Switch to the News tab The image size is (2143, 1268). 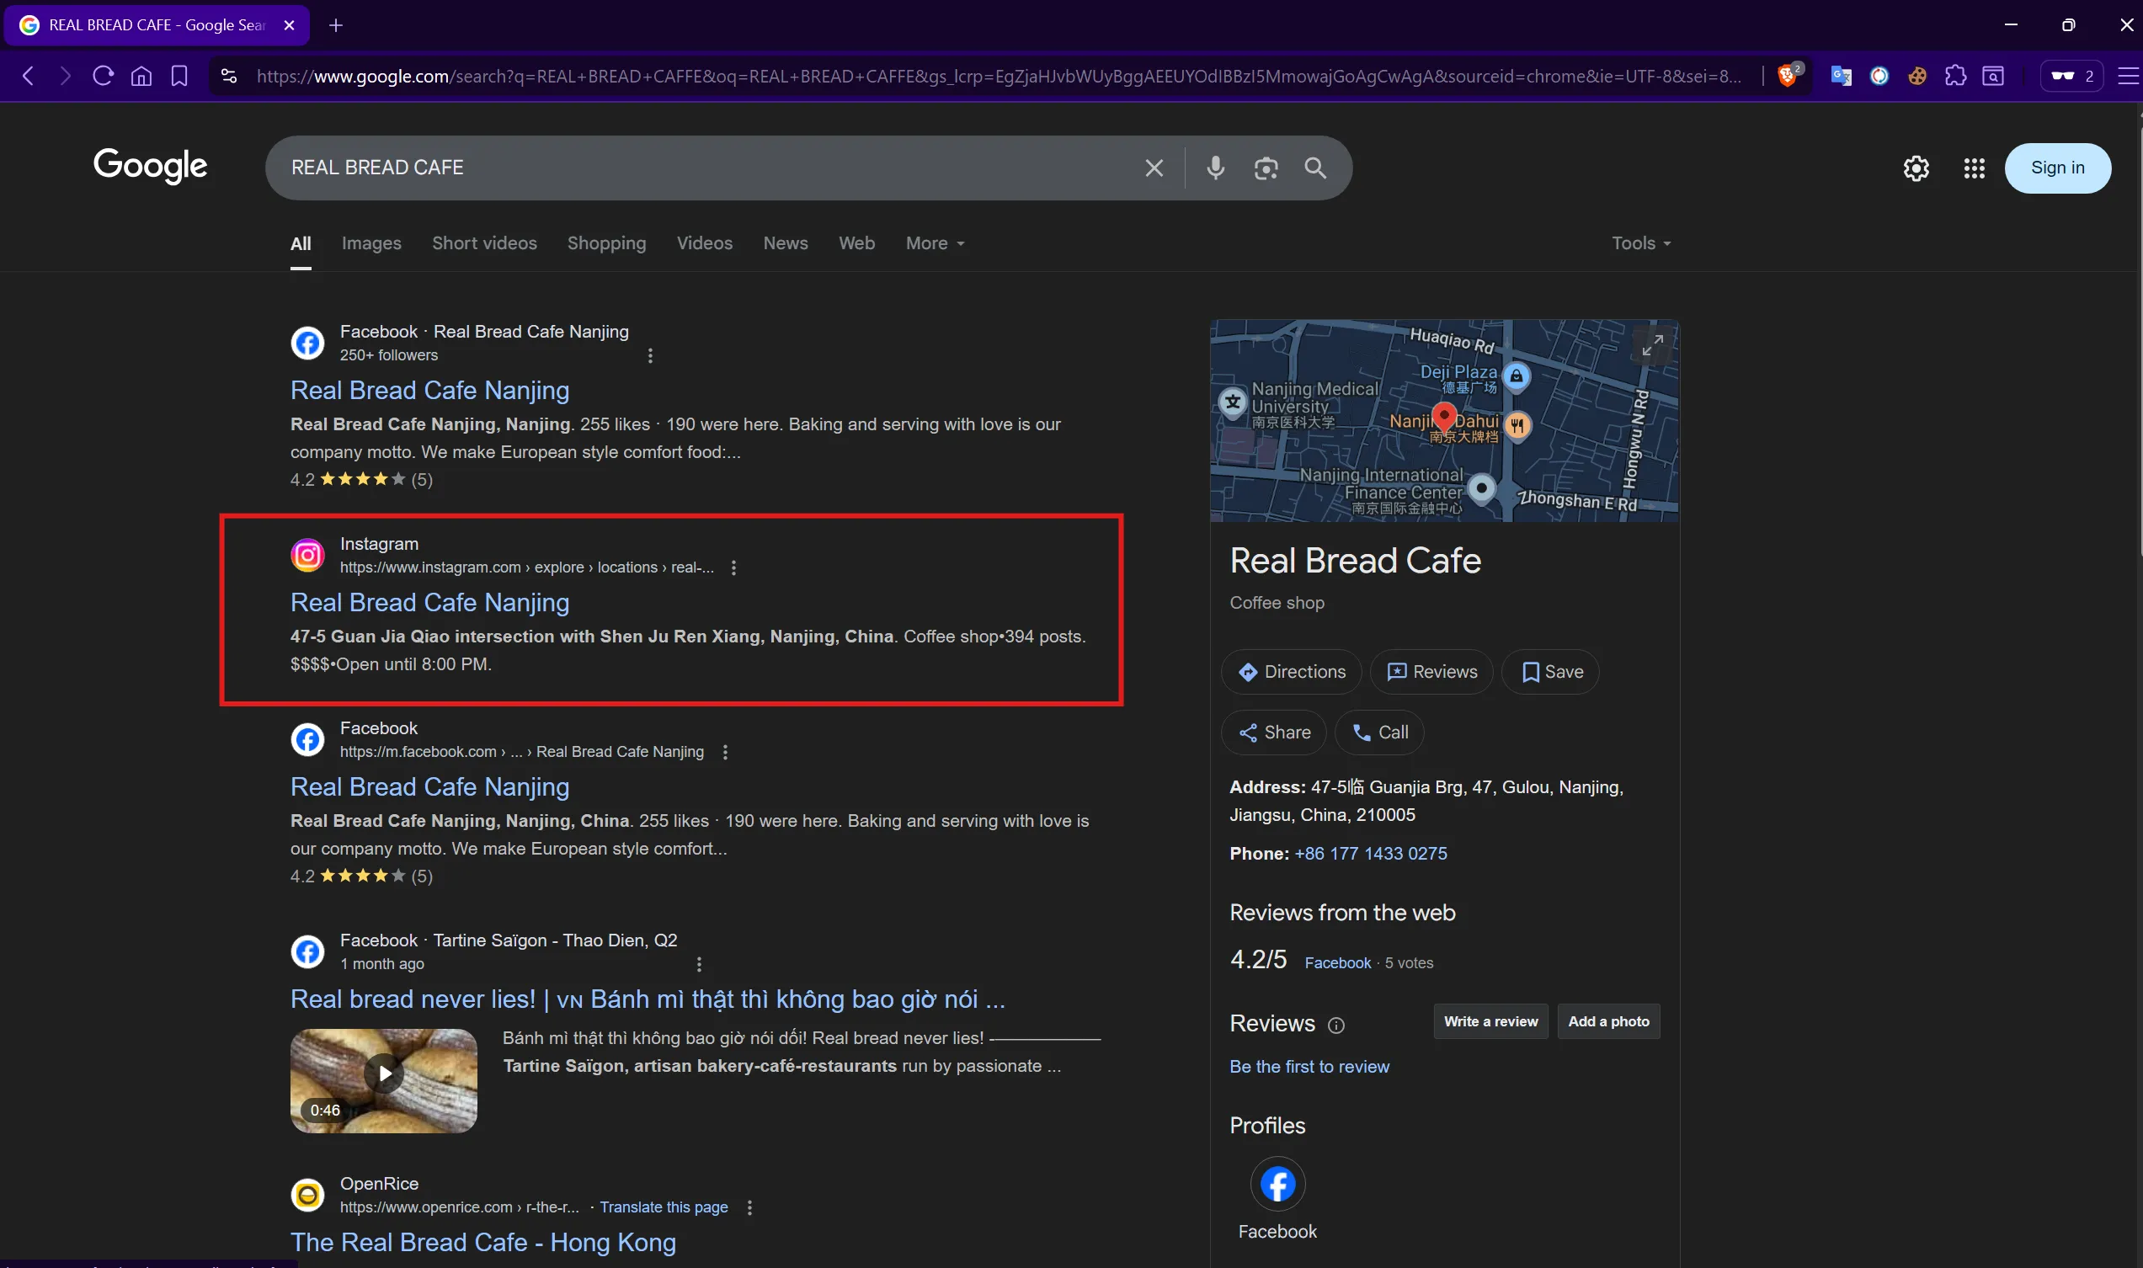(x=786, y=243)
